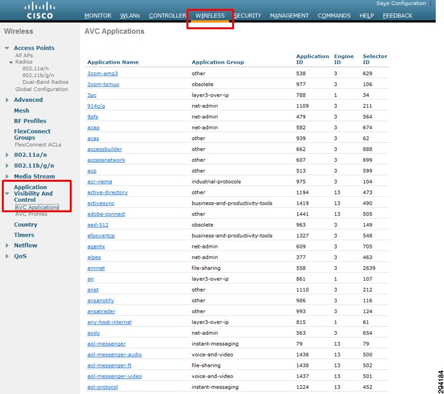The image size is (444, 394).
Task: Open the FEEDBACK menu
Action: [x=397, y=16]
